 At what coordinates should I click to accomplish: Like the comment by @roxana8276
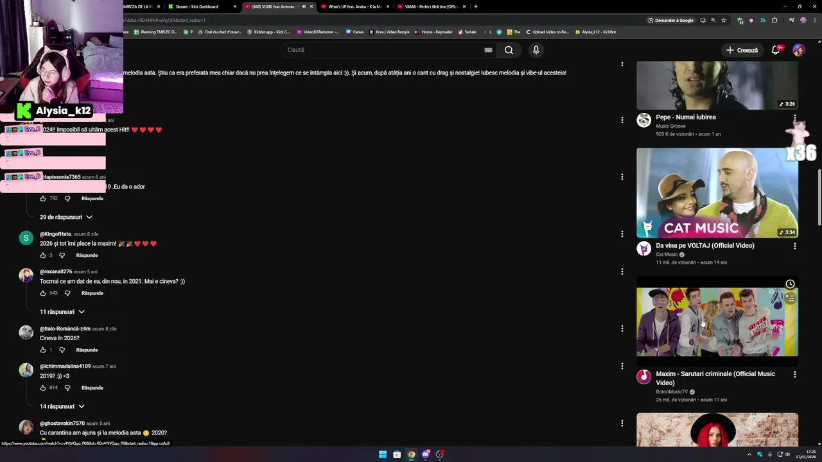click(x=43, y=293)
